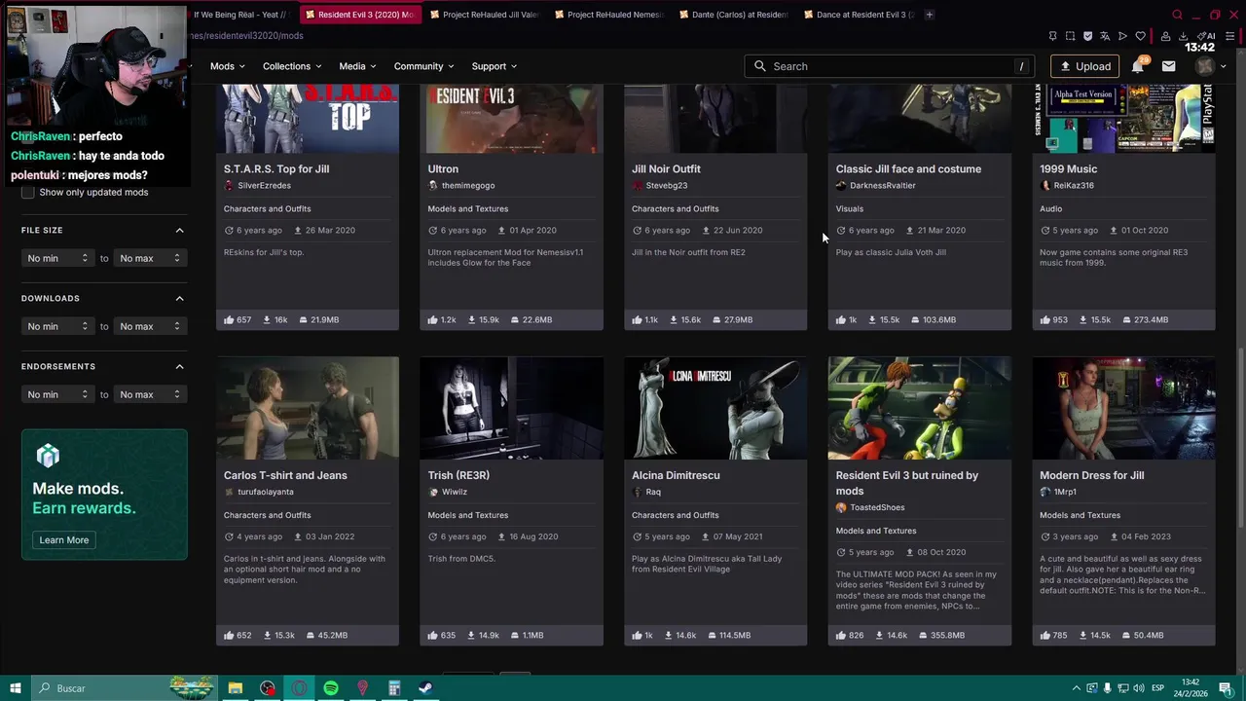The height and width of the screenshot is (701, 1246).
Task: Open the Downloads No max dropdown
Action: (x=150, y=326)
